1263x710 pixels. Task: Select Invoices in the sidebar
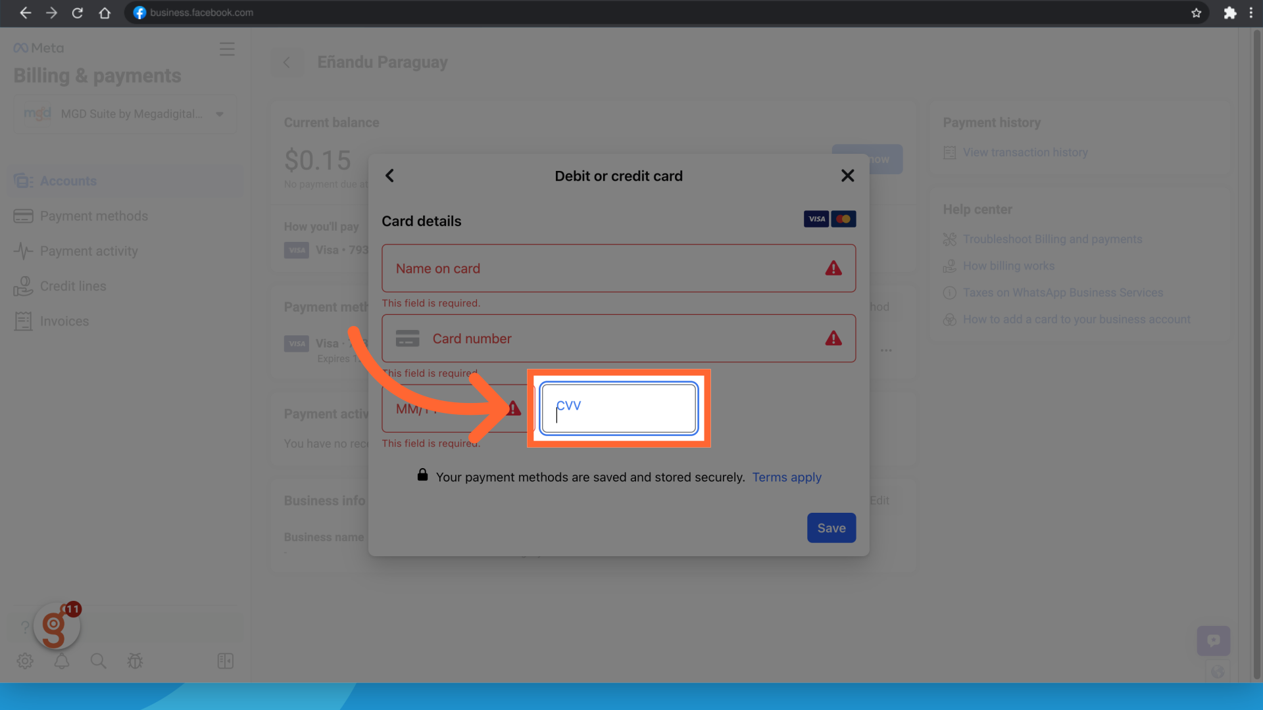[64, 321]
